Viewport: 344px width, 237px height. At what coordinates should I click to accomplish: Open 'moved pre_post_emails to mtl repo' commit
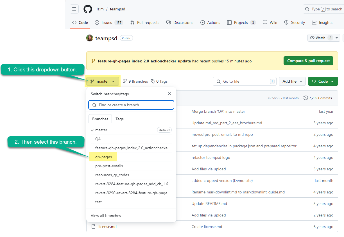(x=222, y=134)
